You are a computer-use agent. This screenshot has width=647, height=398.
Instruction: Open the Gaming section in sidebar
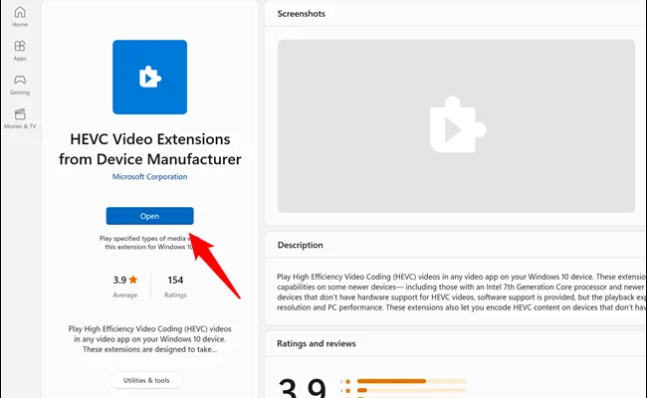[x=20, y=85]
